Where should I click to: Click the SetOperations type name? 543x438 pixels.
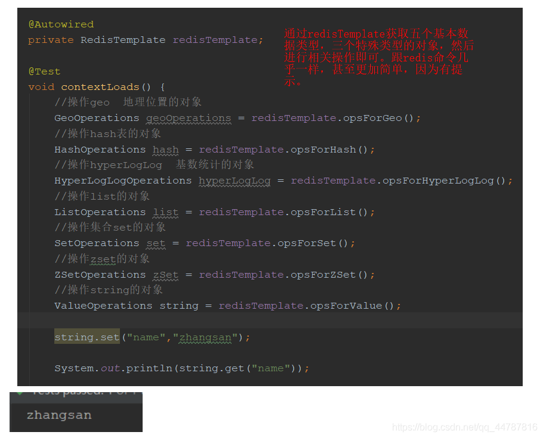(x=97, y=243)
